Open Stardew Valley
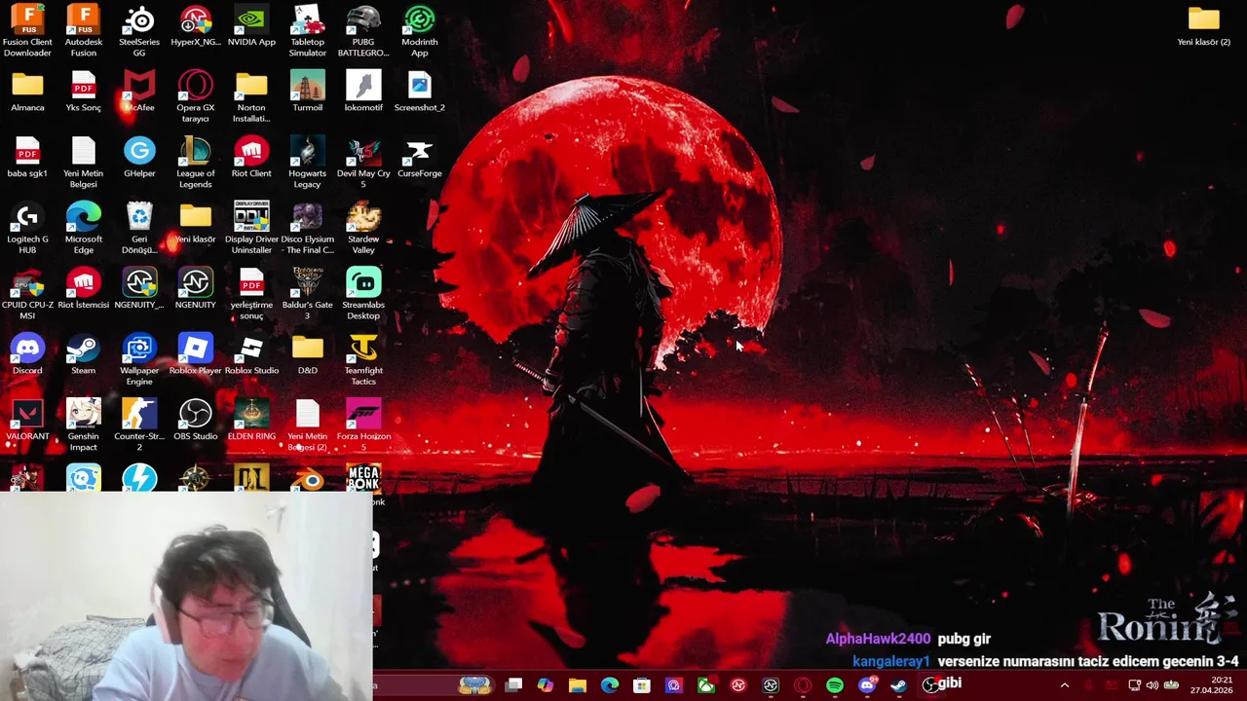 click(363, 228)
